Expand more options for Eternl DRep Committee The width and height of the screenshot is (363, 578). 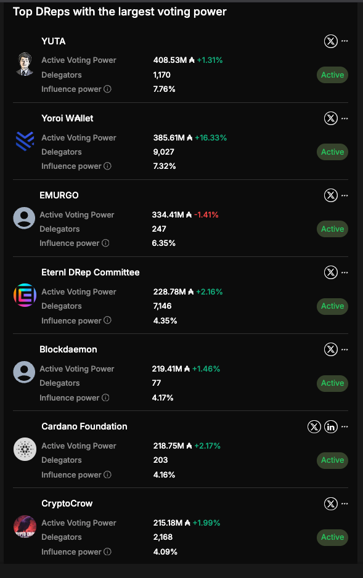coord(345,272)
